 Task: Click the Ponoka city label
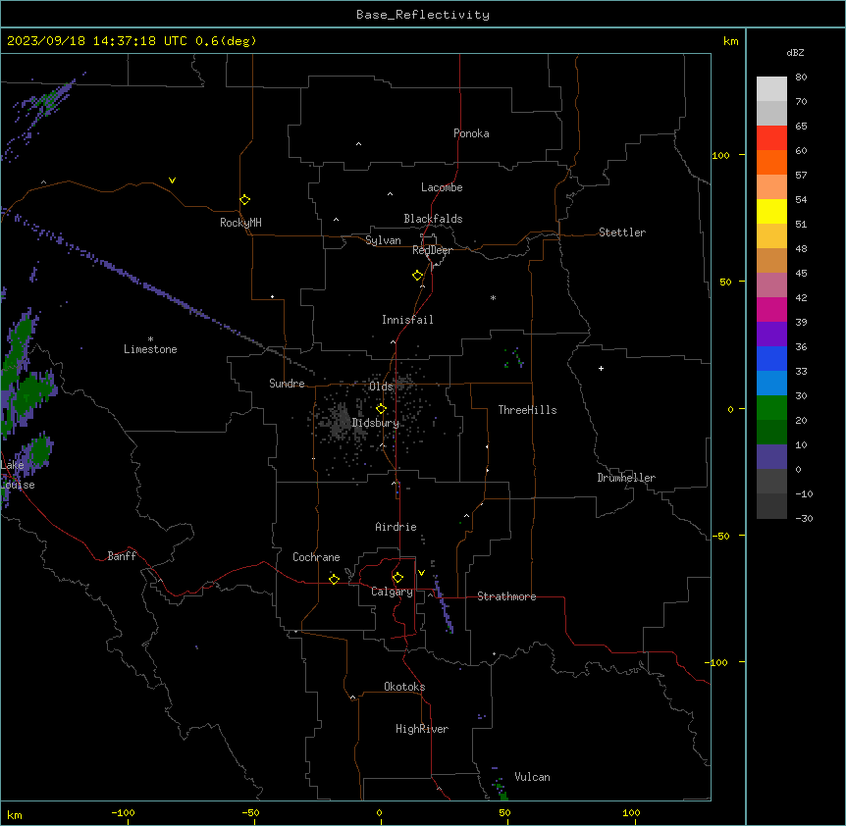coord(471,133)
